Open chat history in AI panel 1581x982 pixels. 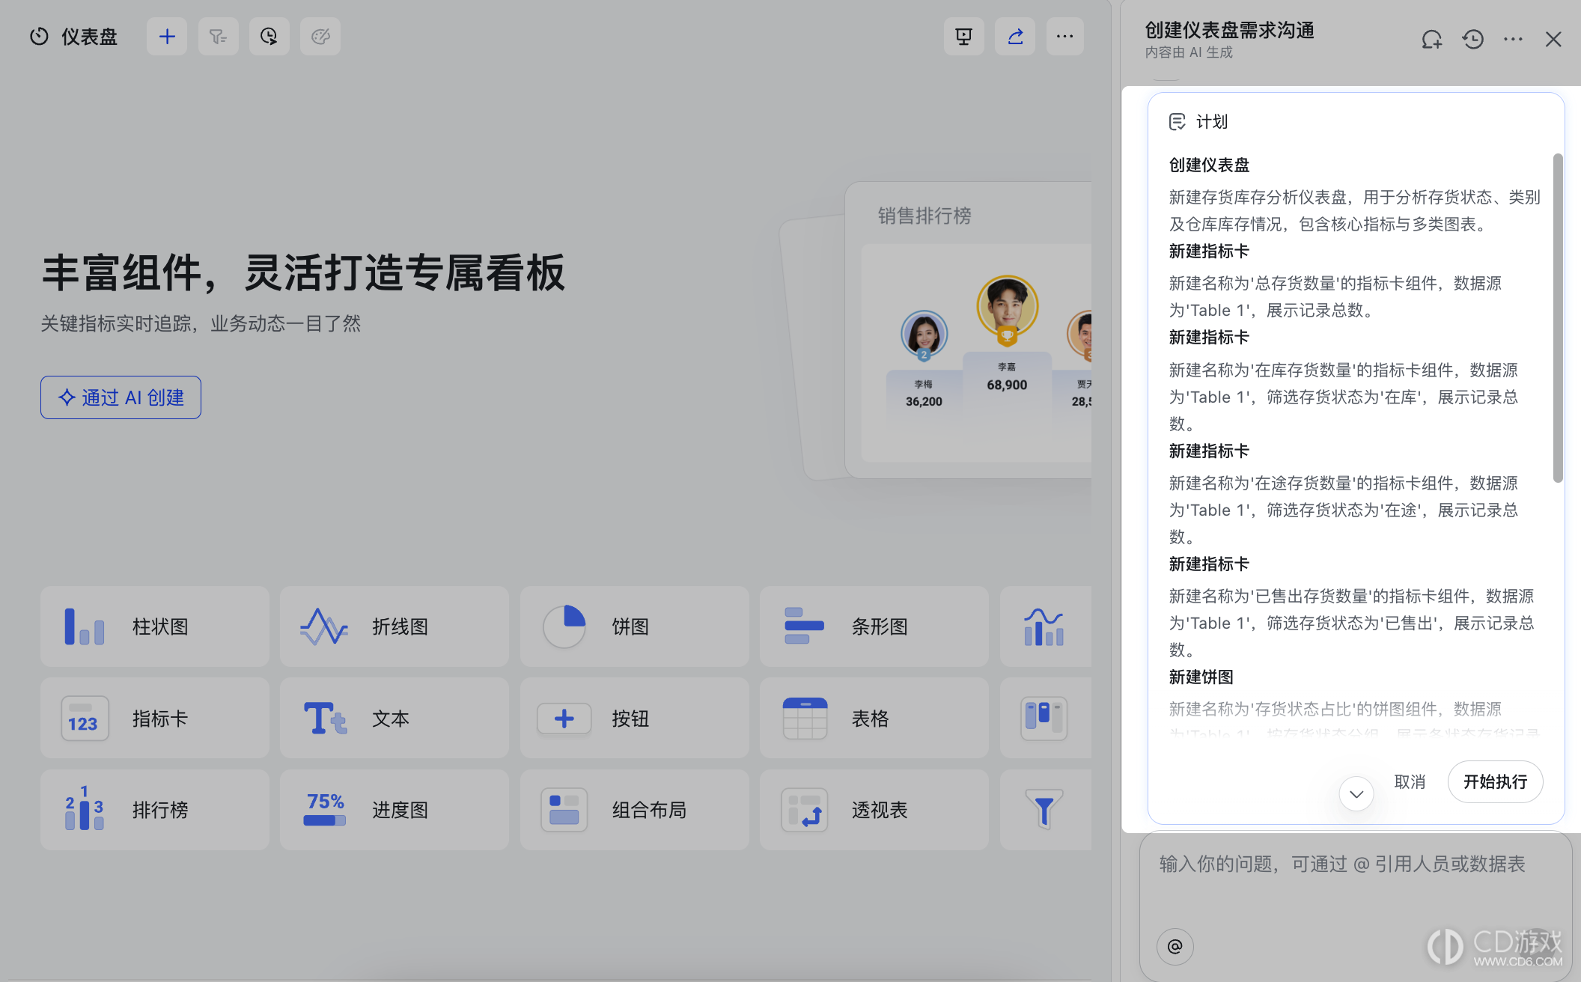coord(1472,39)
